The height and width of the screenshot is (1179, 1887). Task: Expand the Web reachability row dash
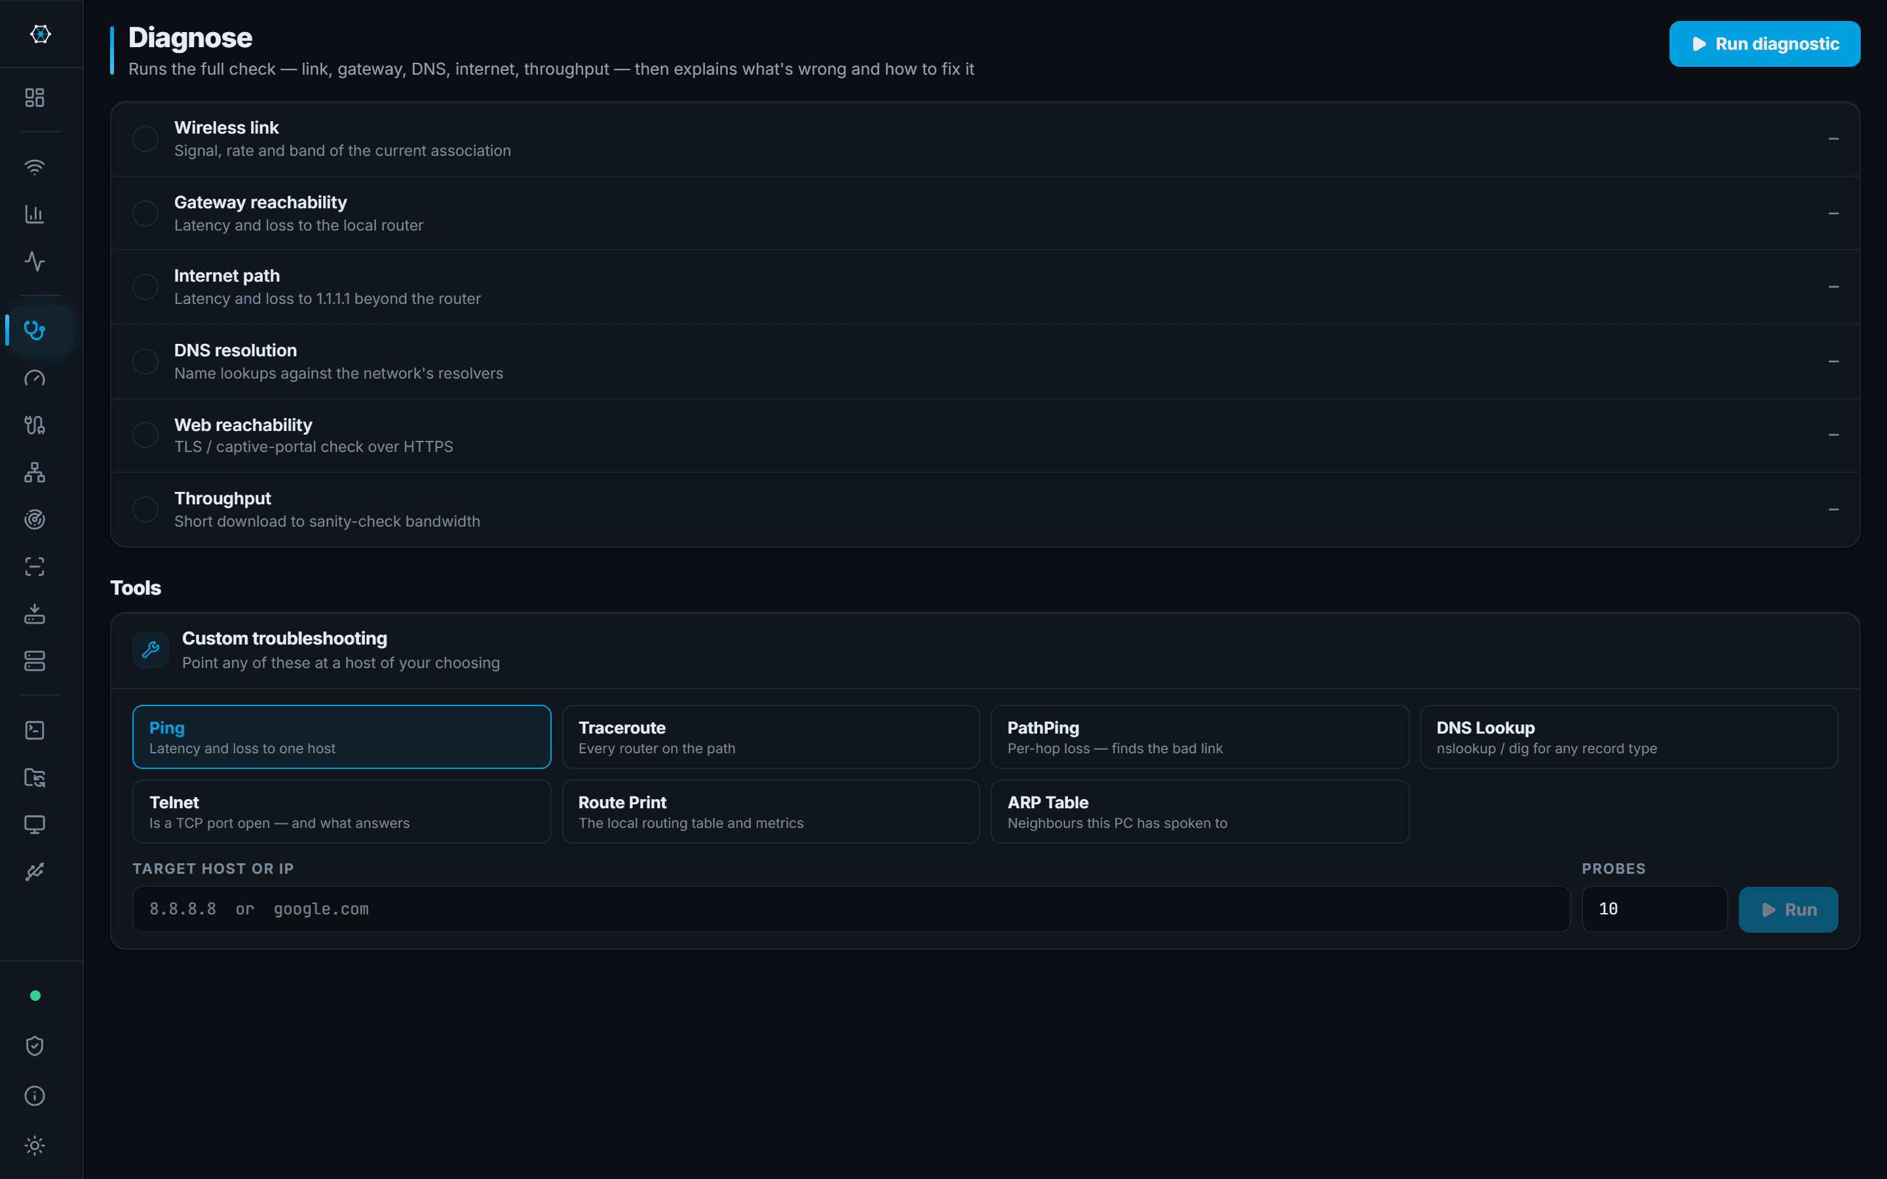tap(1833, 435)
